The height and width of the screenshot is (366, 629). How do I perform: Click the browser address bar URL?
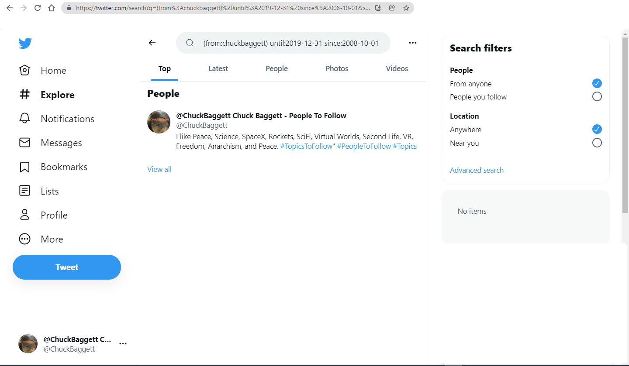pyautogui.click(x=223, y=8)
